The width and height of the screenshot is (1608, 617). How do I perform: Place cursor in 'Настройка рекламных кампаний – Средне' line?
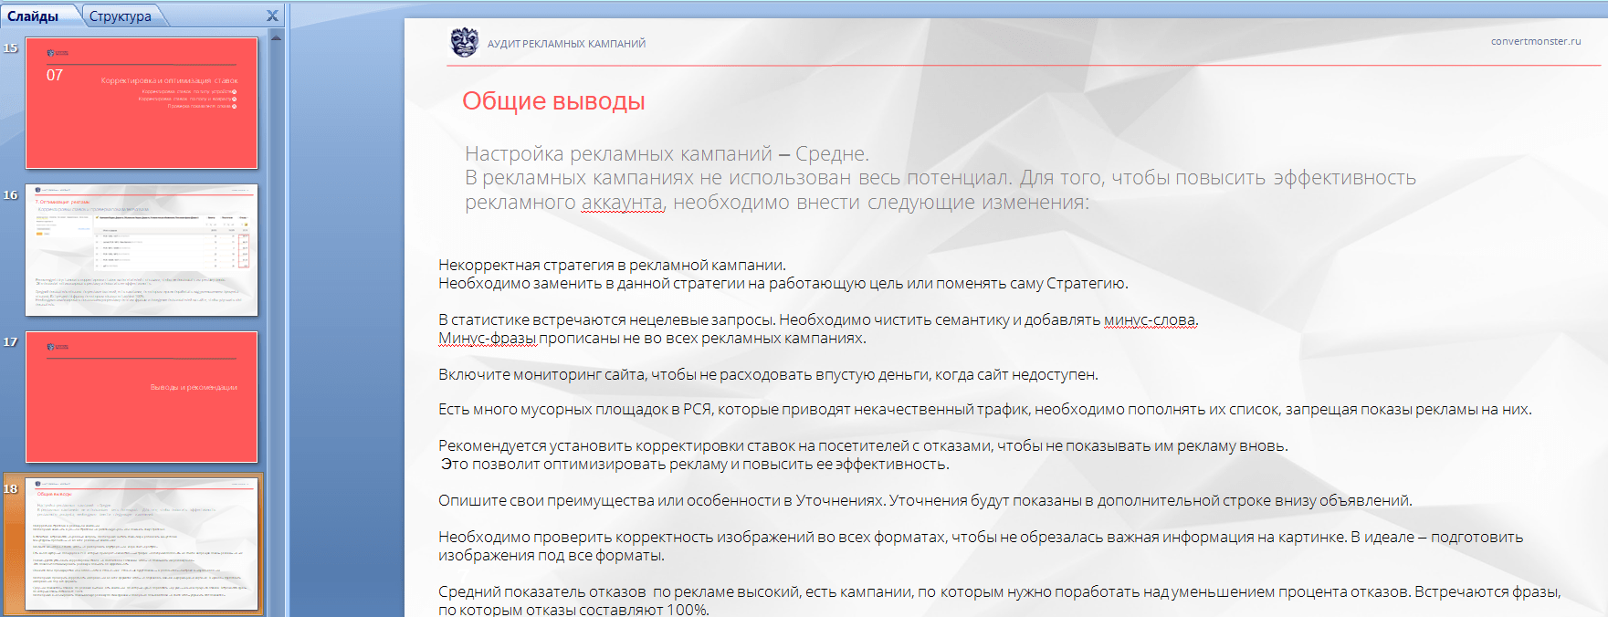point(667,153)
